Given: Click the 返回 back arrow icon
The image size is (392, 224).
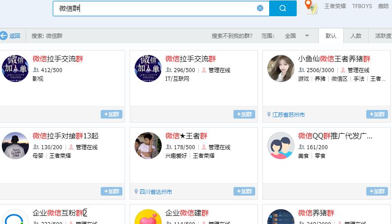Looking at the screenshot, I should [4, 36].
